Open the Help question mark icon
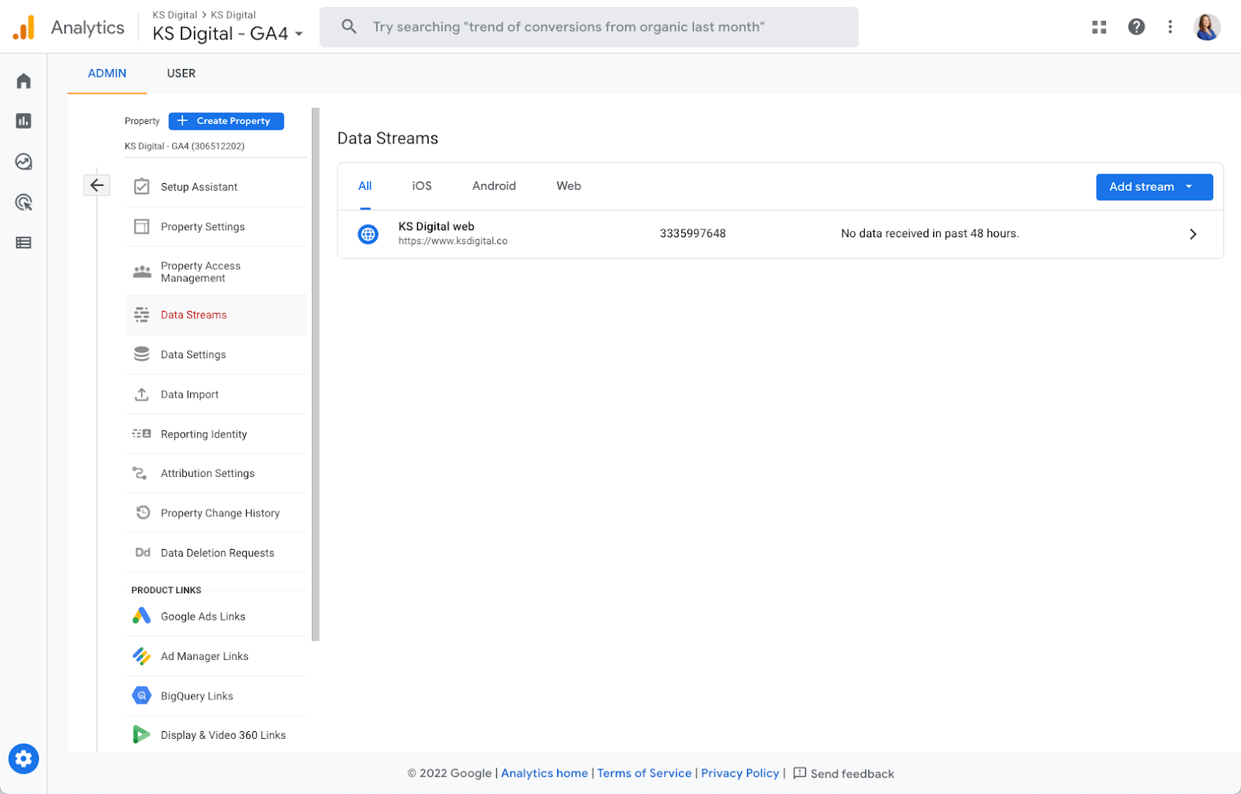 [1136, 27]
